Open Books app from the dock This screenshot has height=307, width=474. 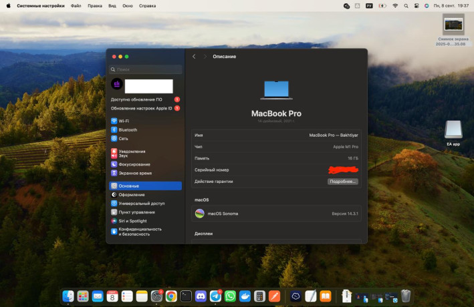[x=326, y=296]
